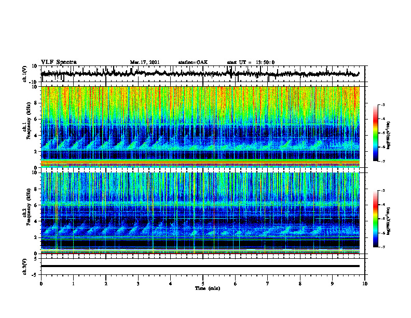Screen dimensions: 411x318
Task: Click the time axis tick label "9"
Action: point(332,284)
